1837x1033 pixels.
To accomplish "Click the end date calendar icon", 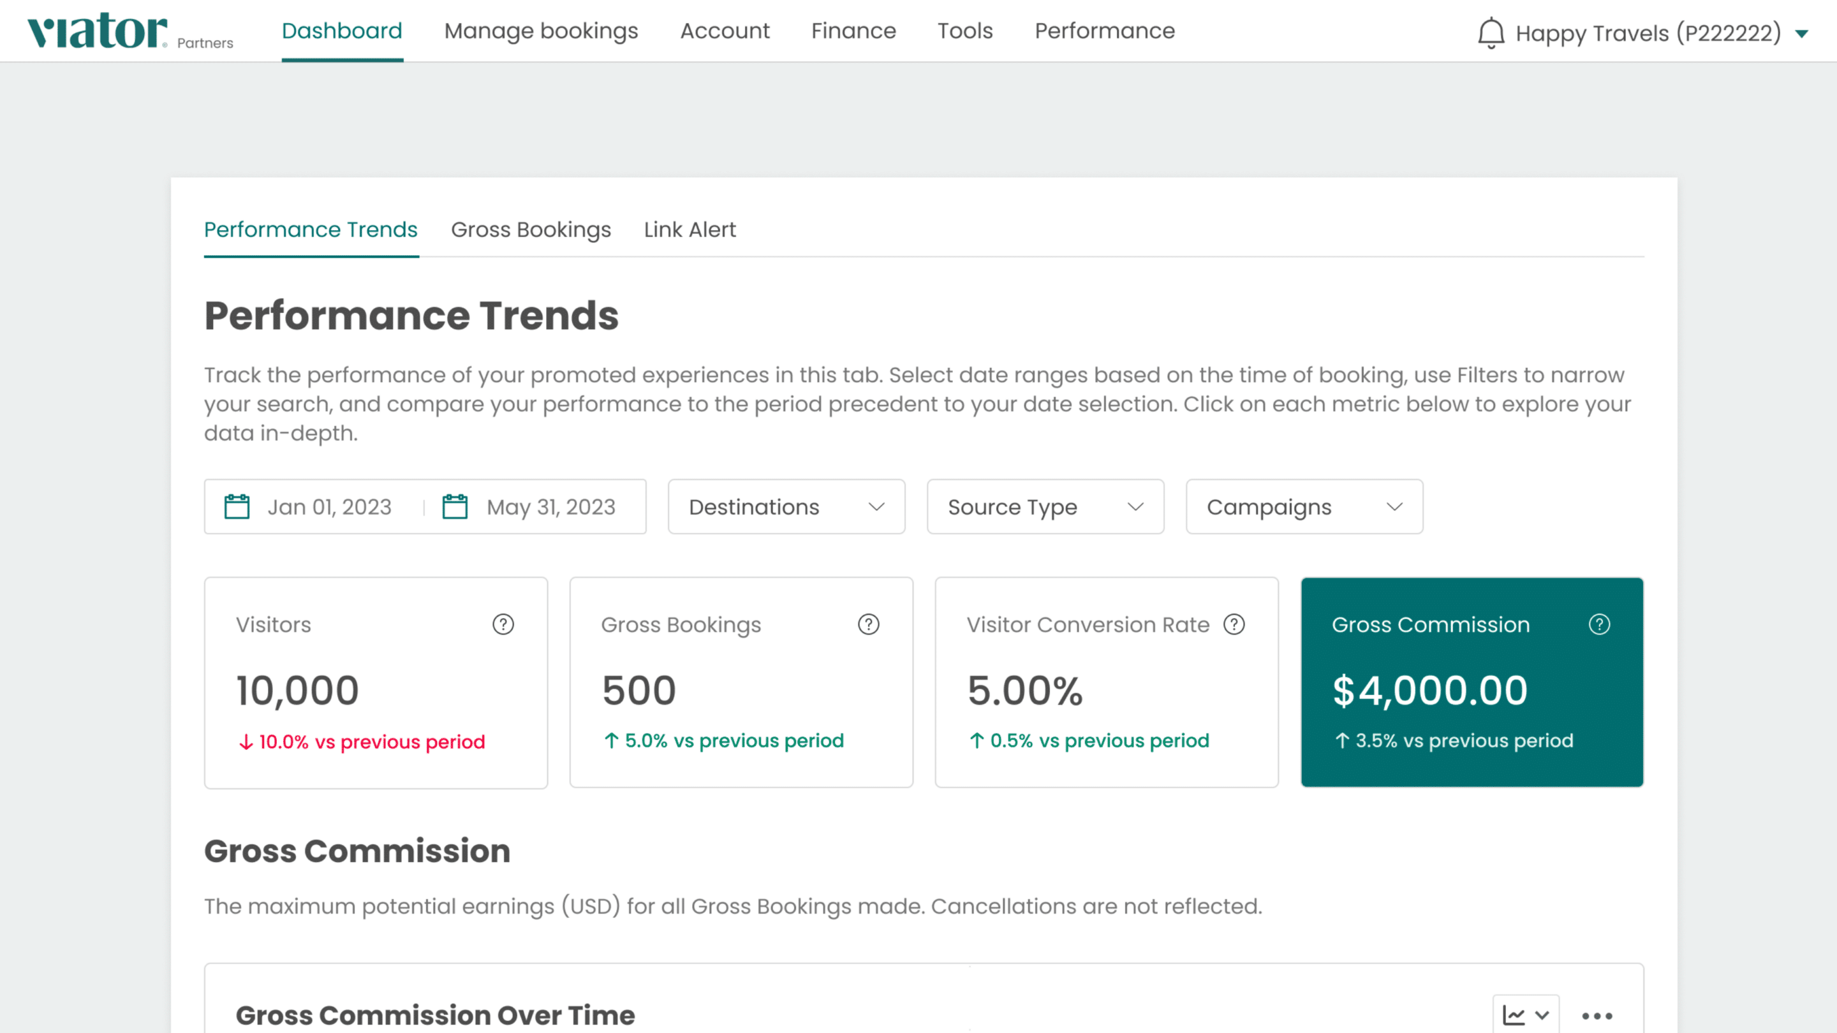I will click(453, 507).
